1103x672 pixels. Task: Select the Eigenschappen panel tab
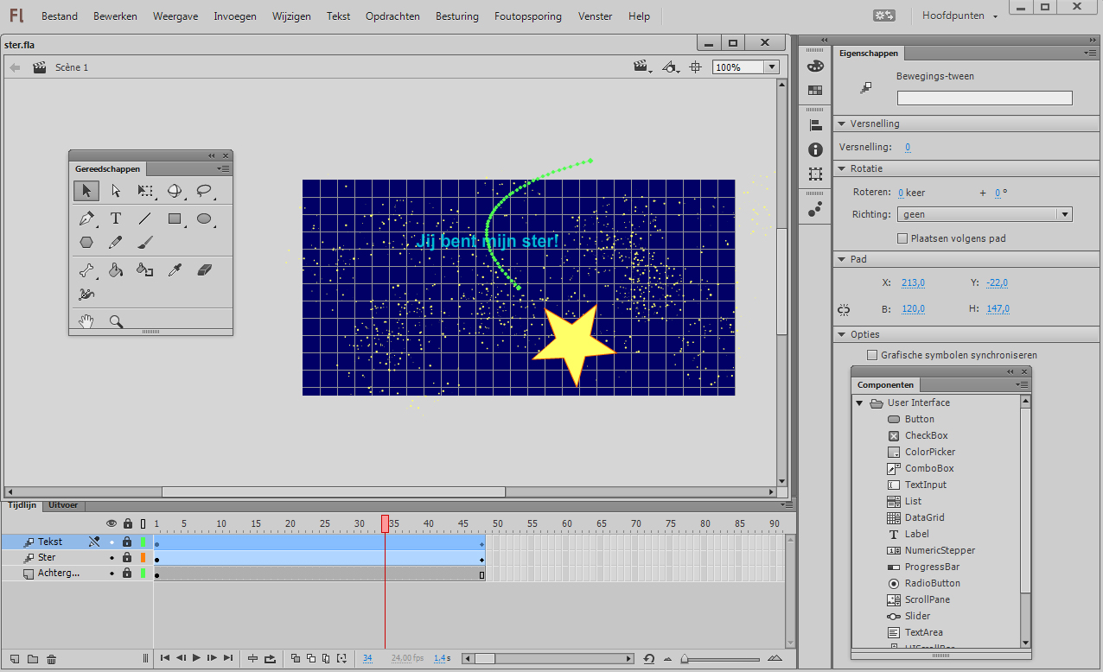click(x=869, y=53)
